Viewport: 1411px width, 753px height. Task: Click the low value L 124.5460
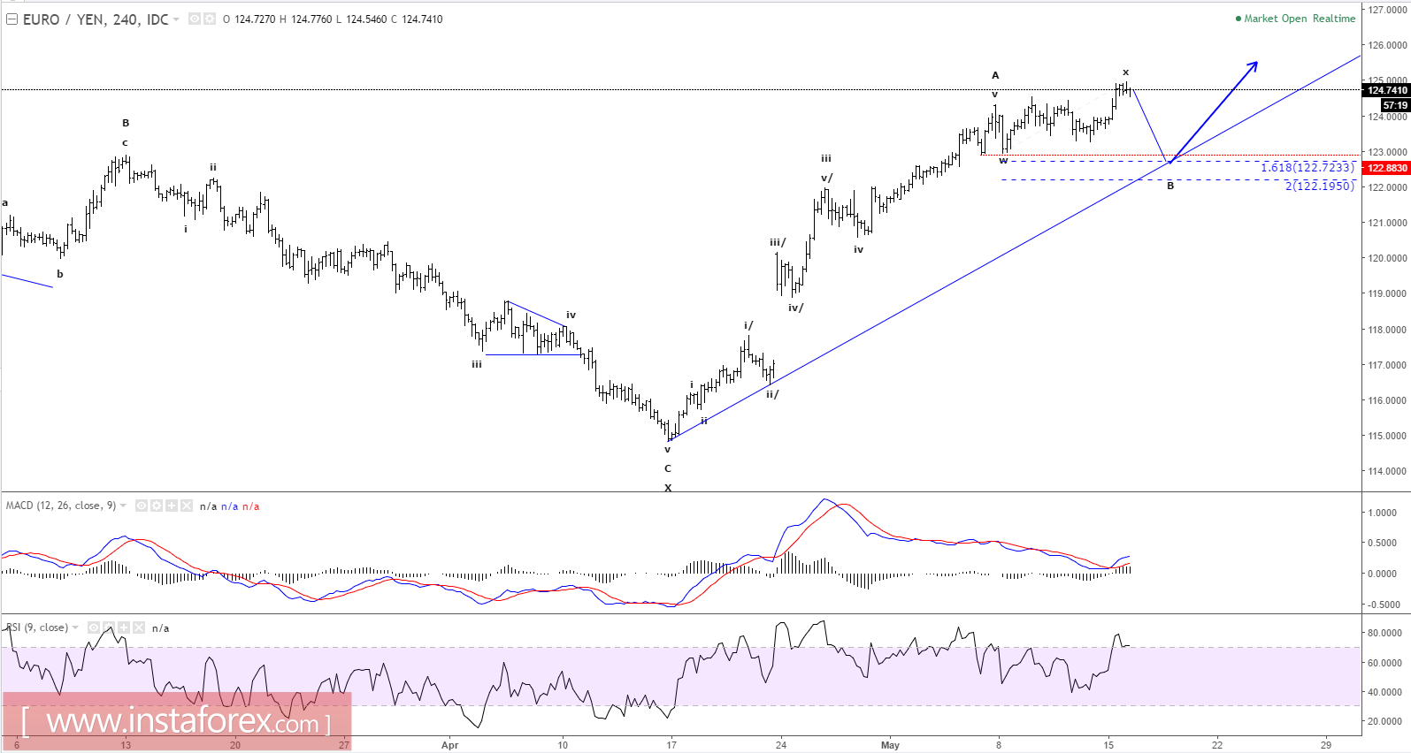pos(361,19)
